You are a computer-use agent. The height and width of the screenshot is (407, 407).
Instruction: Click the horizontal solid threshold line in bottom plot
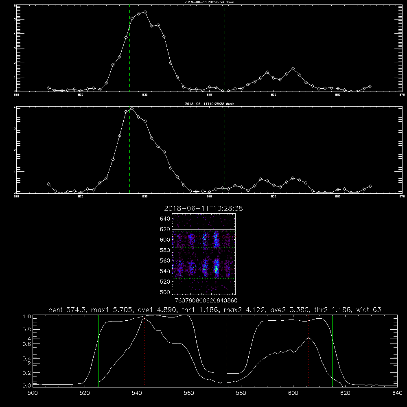point(215,351)
